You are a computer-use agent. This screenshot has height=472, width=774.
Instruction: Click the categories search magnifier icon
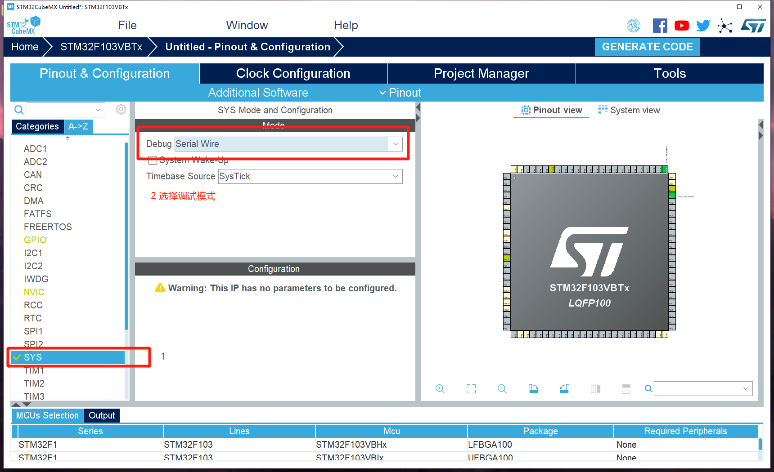pos(19,110)
